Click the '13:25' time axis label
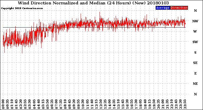This screenshot has width=203, height=110. 105,104
